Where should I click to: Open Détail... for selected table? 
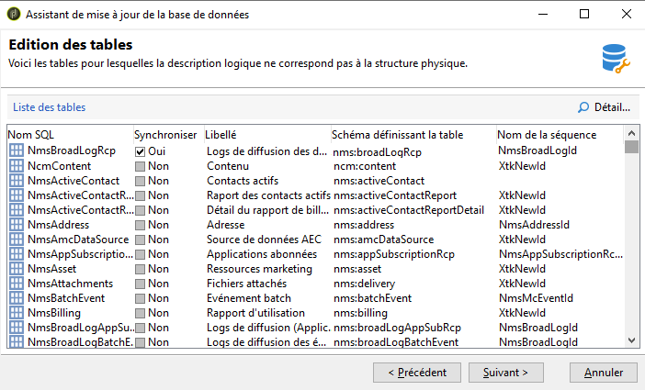604,107
